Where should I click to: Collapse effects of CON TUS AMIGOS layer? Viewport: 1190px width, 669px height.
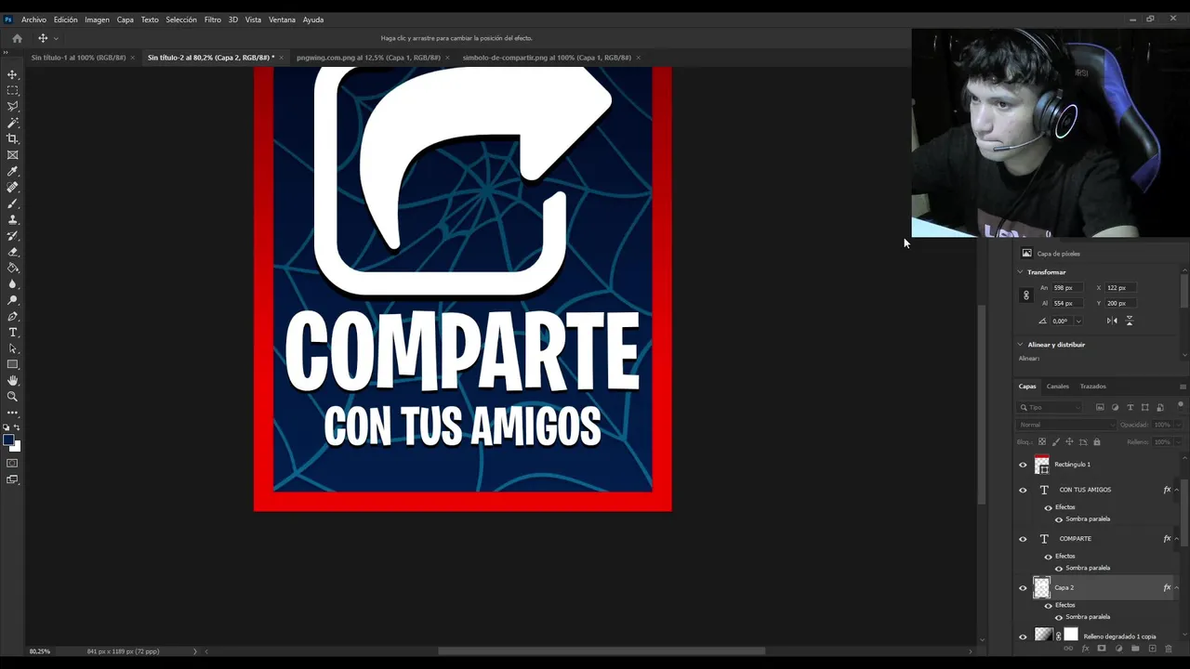(1177, 490)
